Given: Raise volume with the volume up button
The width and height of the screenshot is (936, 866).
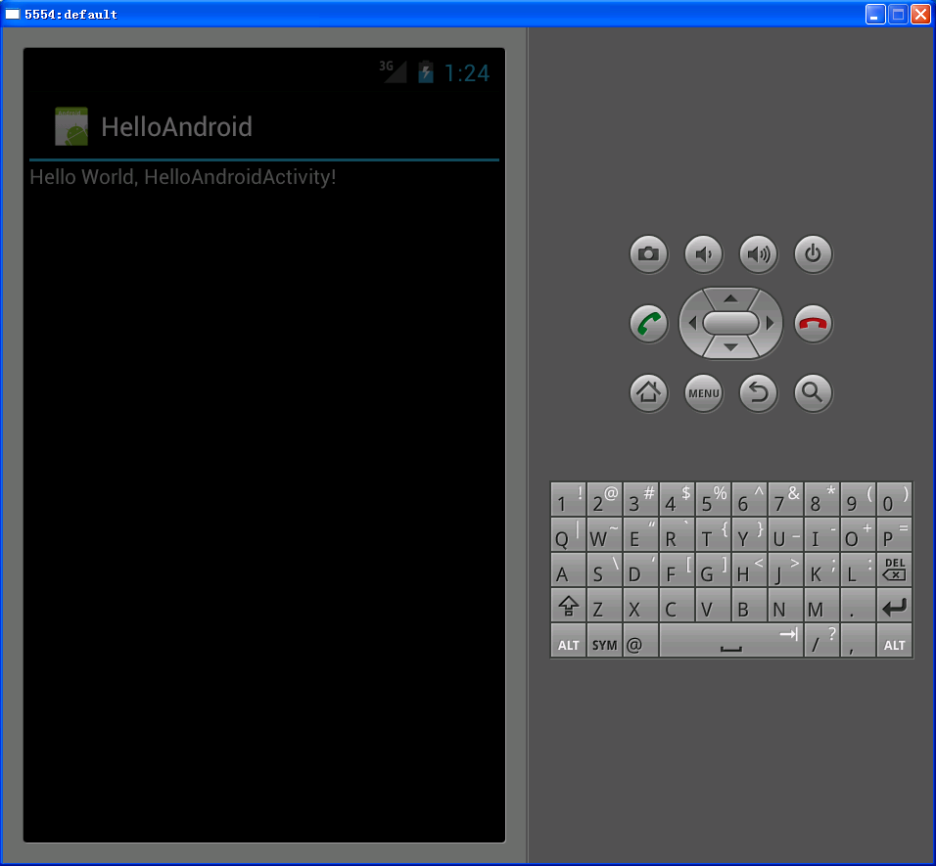Looking at the screenshot, I should [758, 254].
